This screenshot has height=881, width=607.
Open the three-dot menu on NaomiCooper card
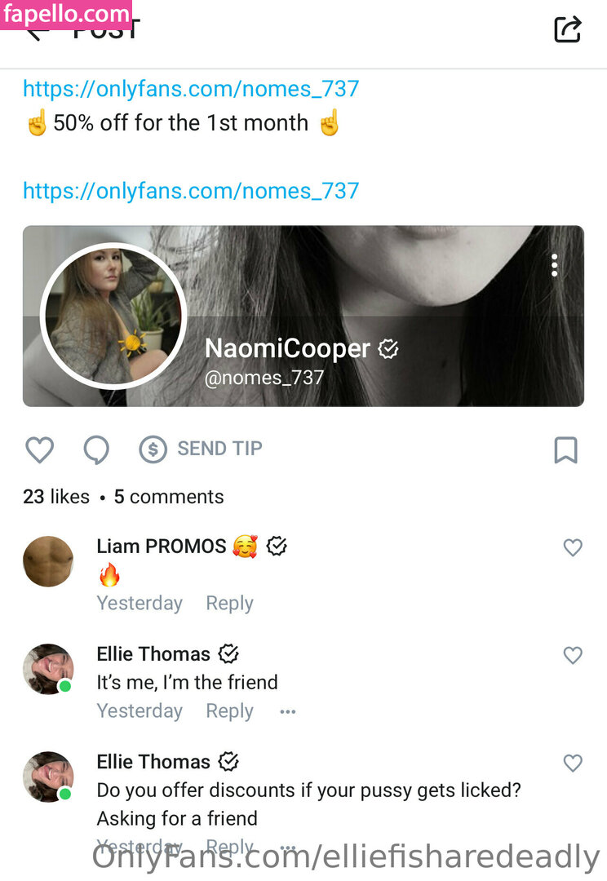coord(555,265)
